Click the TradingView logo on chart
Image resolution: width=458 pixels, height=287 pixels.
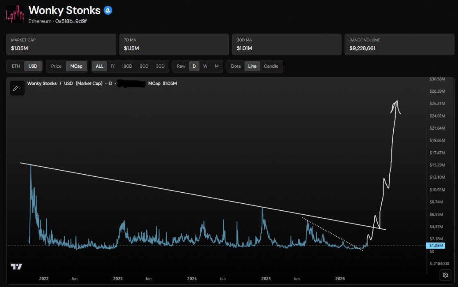click(16, 266)
